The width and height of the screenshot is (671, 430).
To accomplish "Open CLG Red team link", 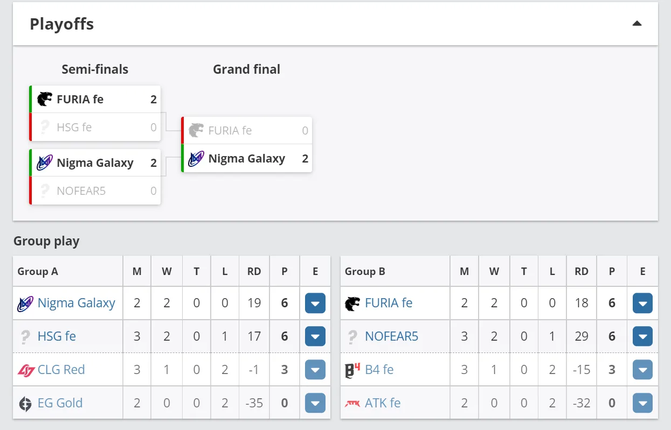I will pos(61,370).
